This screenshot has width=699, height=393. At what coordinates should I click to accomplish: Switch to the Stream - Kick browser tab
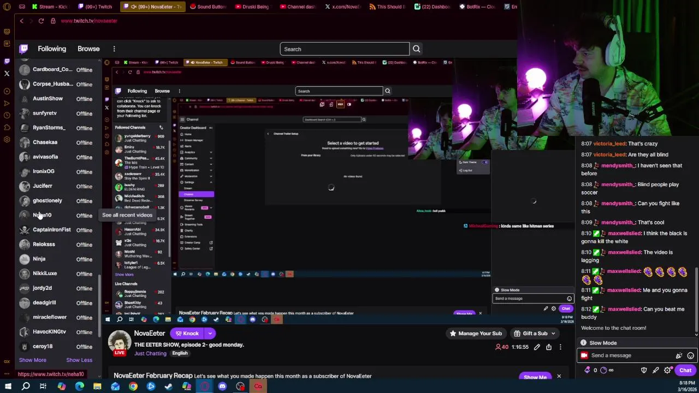(x=50, y=7)
